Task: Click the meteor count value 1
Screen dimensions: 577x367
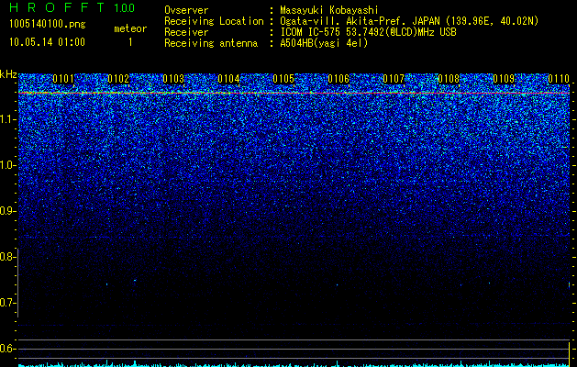Action: [130, 42]
